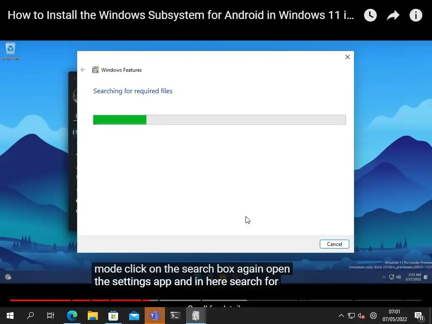The image size is (432, 324).
Task: Open the video info icon
Action: 416,15
